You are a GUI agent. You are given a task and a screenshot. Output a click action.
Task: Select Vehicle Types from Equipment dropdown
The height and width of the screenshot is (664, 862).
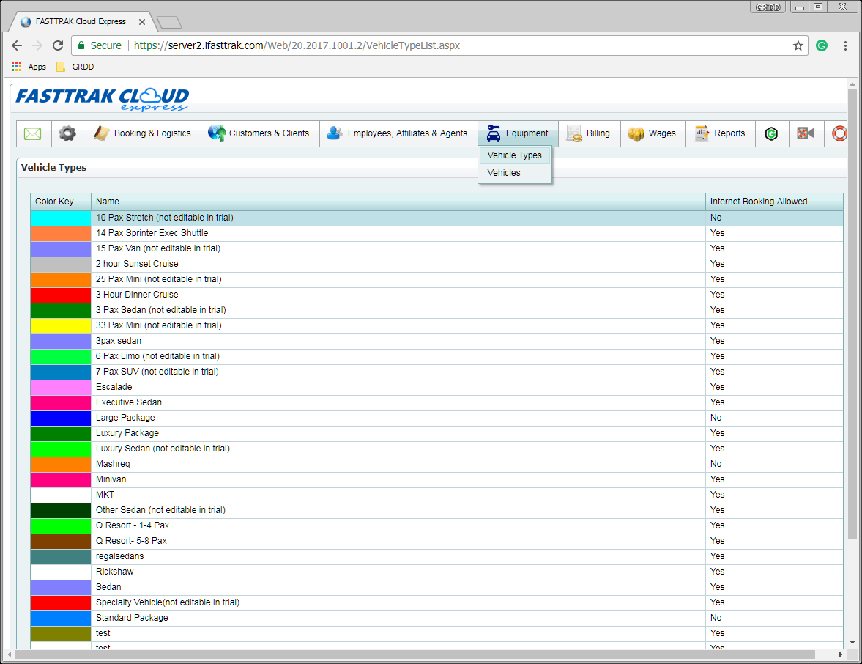pos(515,155)
